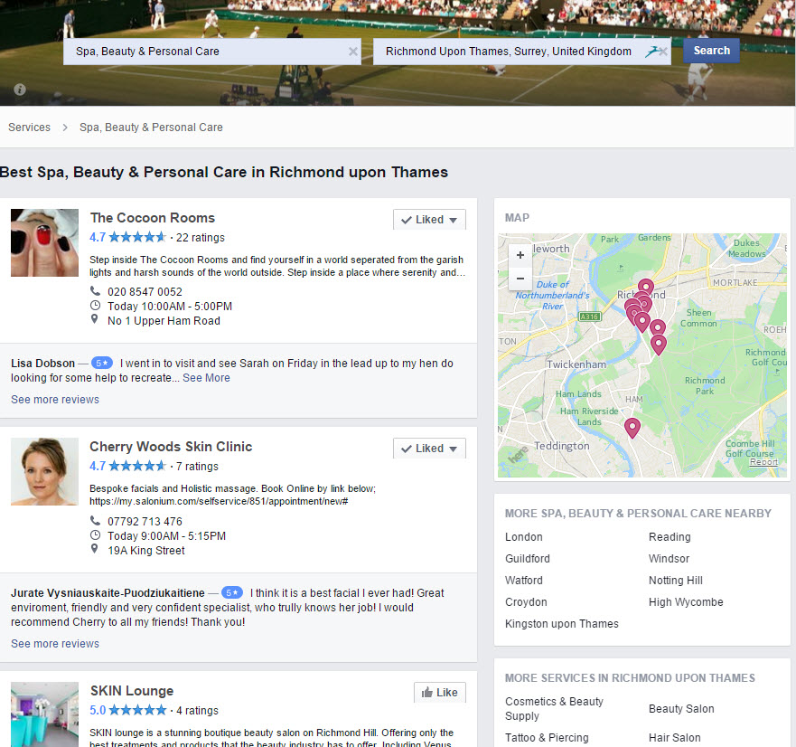The image size is (796, 747).
Task: Zoom in on the map with the plus icon
Action: pyautogui.click(x=520, y=255)
